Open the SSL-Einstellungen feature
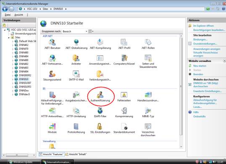Image resolution: width=226 pixels, height=164 pixels. [100, 128]
